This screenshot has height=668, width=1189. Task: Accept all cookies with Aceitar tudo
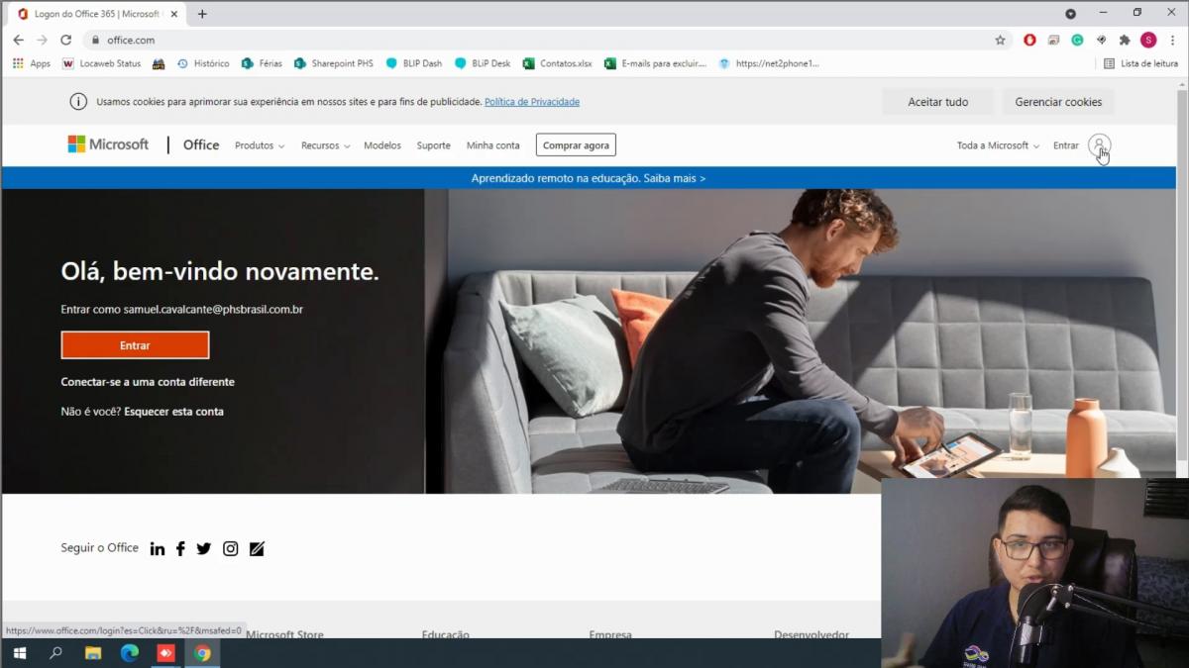click(x=938, y=102)
